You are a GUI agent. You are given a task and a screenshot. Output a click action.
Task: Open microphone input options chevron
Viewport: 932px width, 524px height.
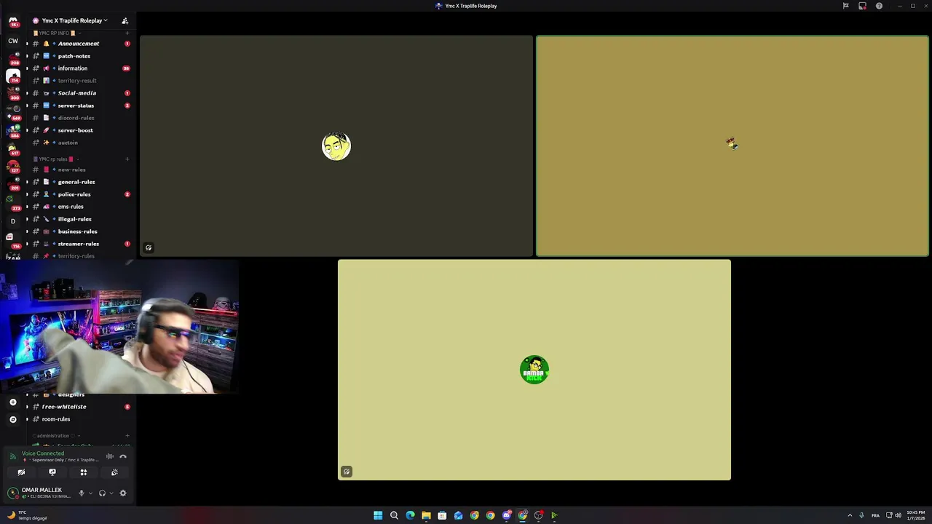click(x=90, y=493)
